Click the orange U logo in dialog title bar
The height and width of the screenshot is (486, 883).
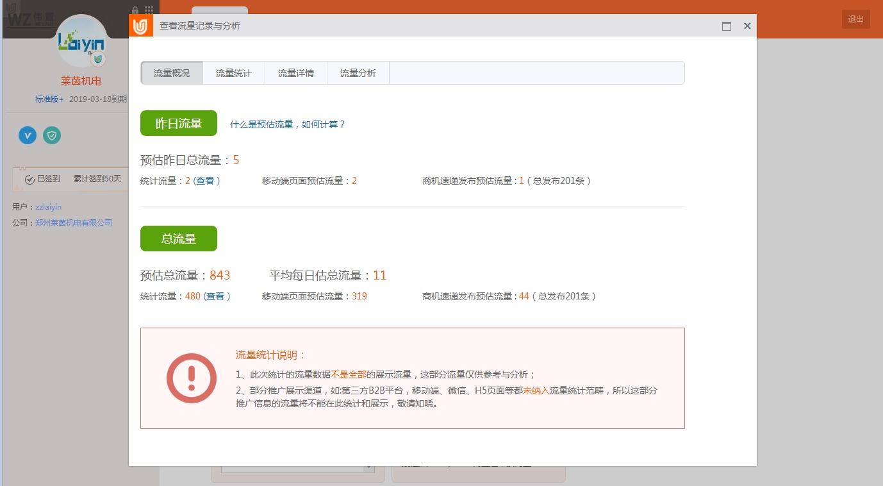pos(140,26)
